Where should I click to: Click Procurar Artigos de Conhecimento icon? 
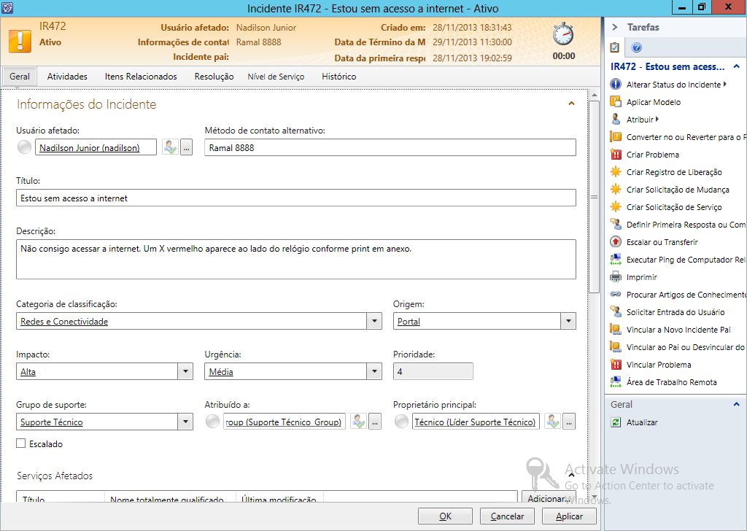pos(616,295)
